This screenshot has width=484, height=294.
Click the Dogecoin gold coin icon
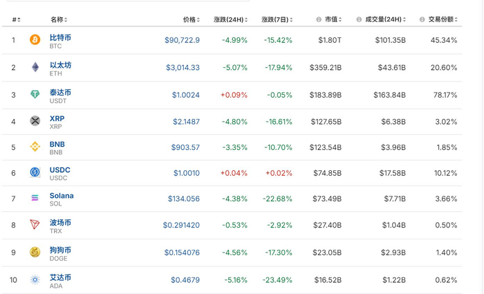pyautogui.click(x=35, y=252)
